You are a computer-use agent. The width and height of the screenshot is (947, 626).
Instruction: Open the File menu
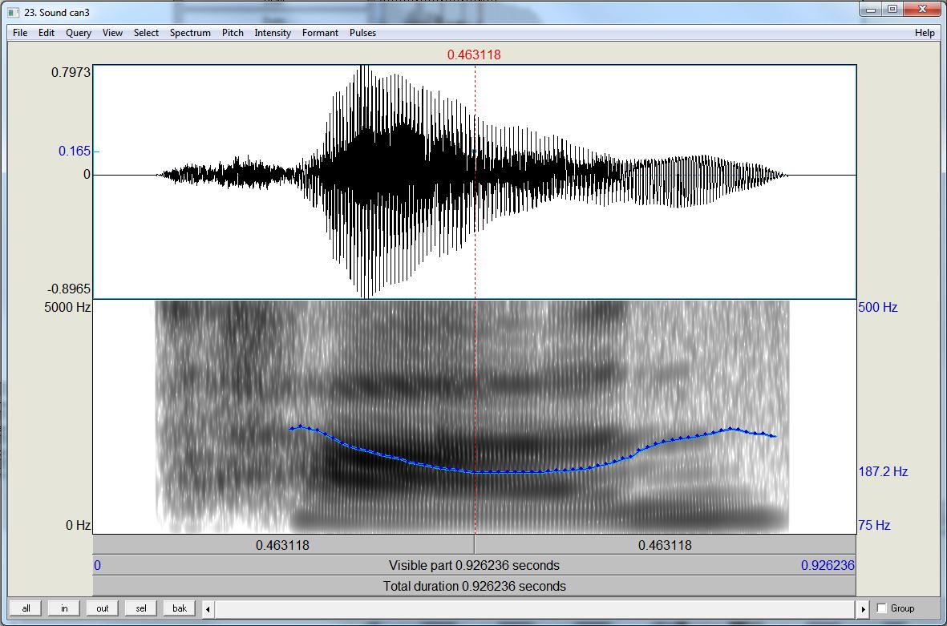[20, 33]
